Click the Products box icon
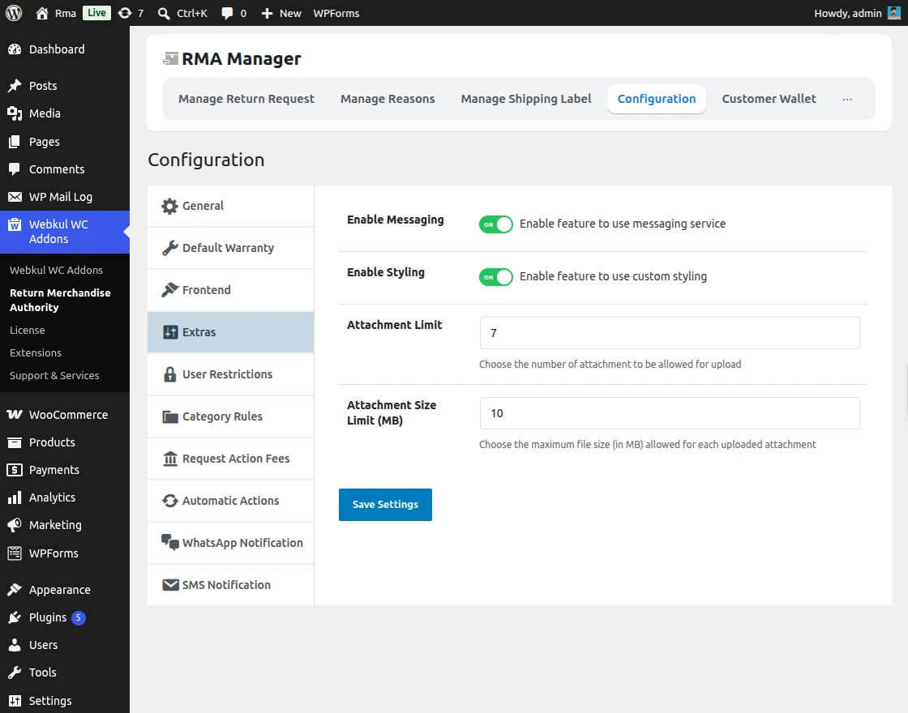Viewport: 908px width, 713px height. coord(15,442)
